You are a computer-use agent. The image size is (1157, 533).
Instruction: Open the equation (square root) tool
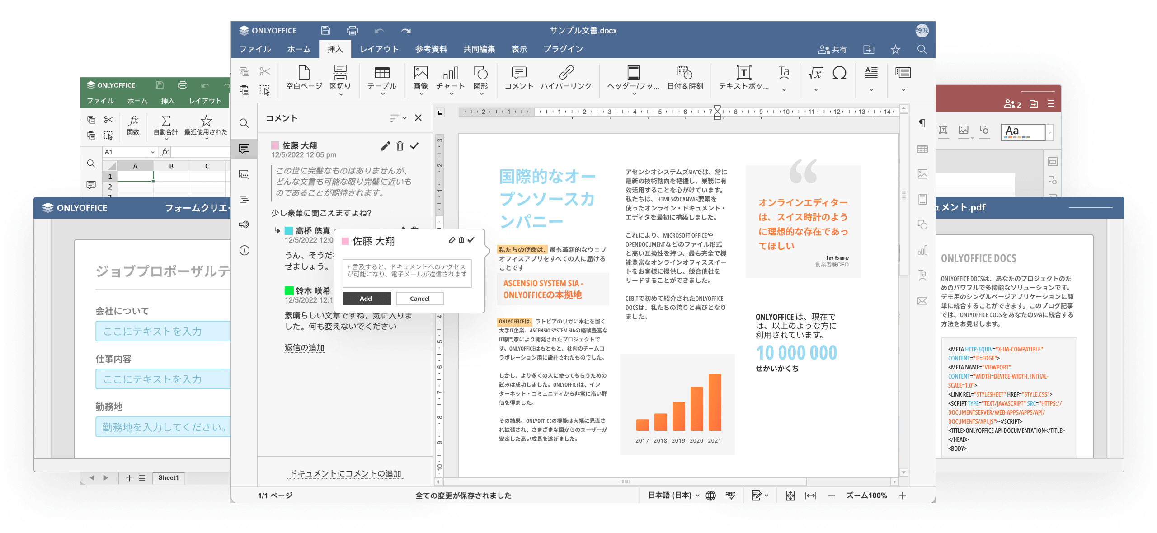[815, 73]
